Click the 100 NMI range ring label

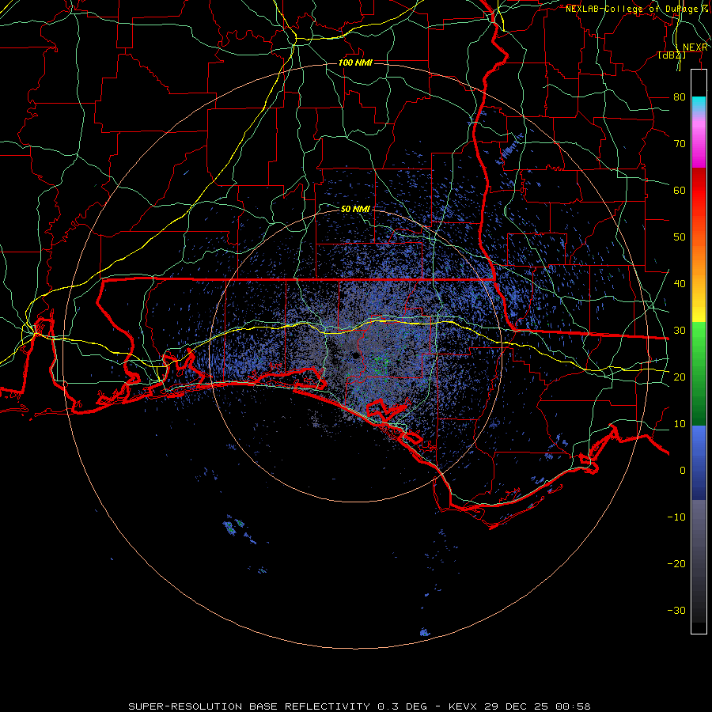(355, 62)
